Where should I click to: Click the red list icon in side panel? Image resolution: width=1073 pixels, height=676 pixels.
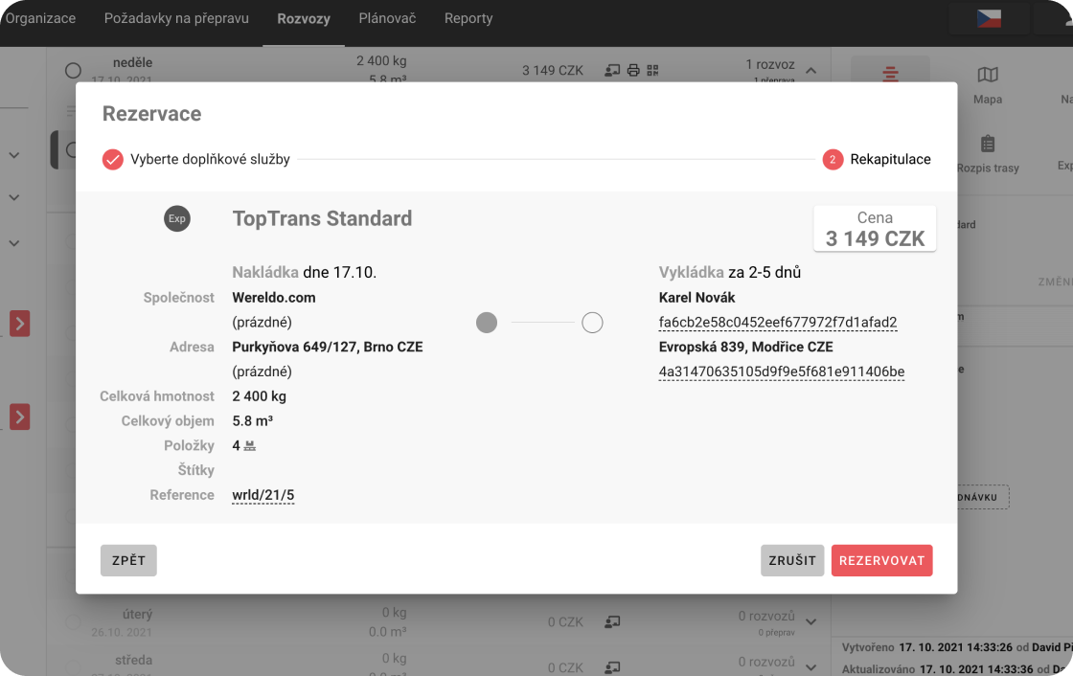[890, 73]
